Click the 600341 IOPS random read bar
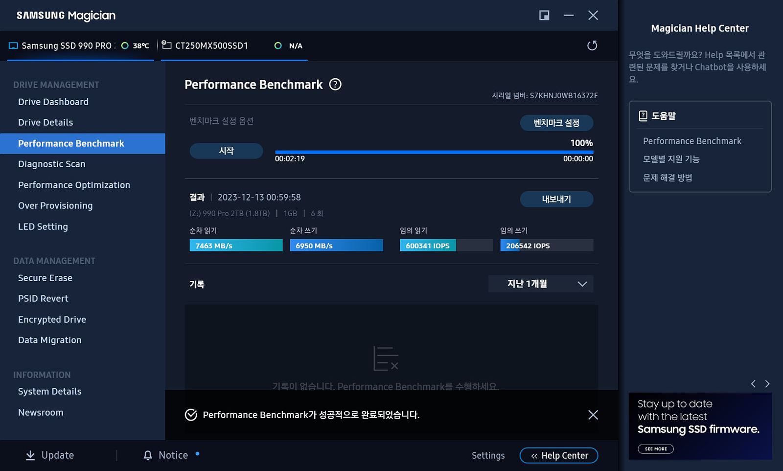The height and width of the screenshot is (471, 783). pyautogui.click(x=446, y=246)
